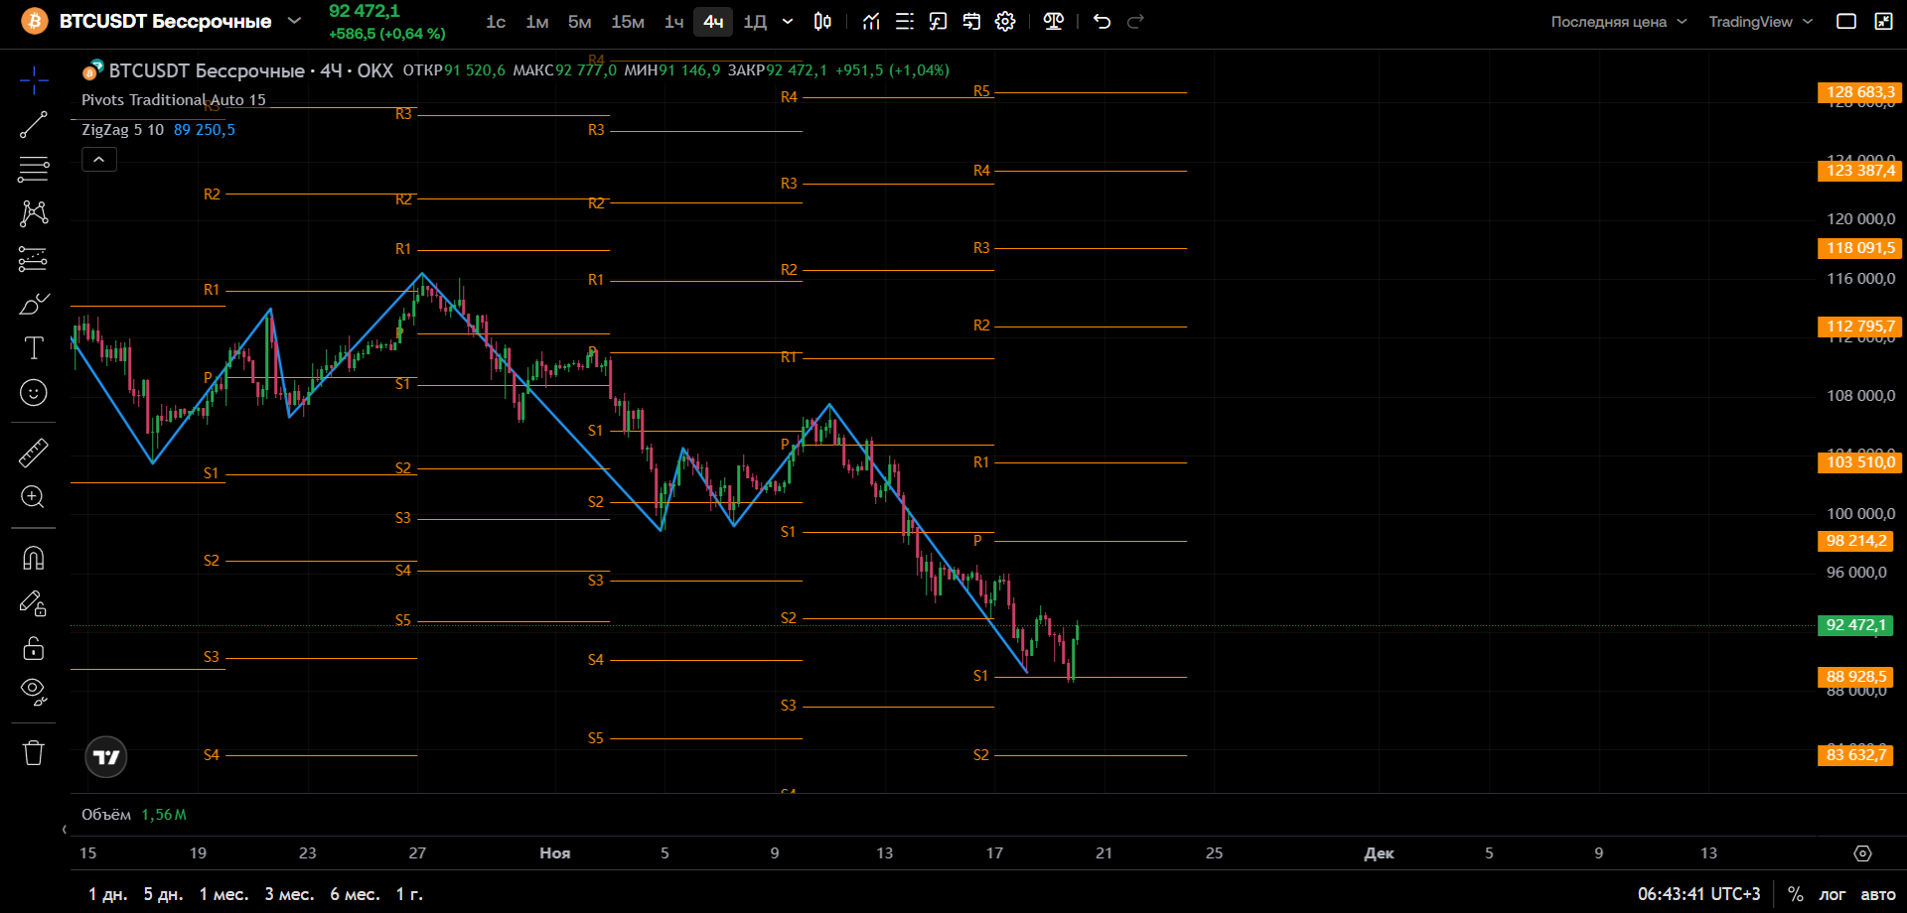
Task: Toggle hide all drawings eye icon
Action: (34, 692)
